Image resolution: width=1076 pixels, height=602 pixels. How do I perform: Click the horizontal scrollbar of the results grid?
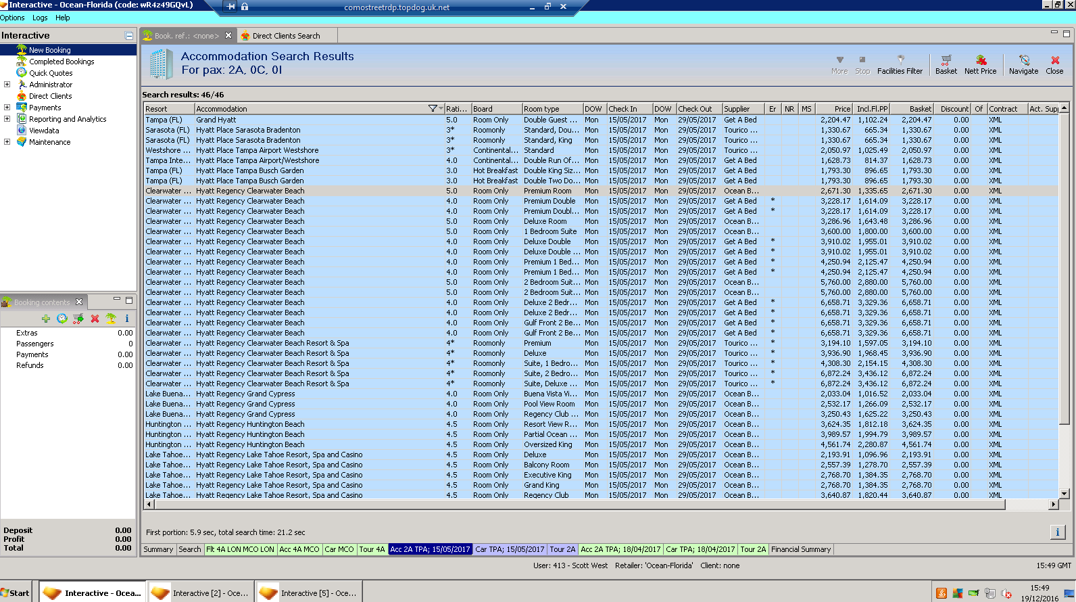point(579,505)
